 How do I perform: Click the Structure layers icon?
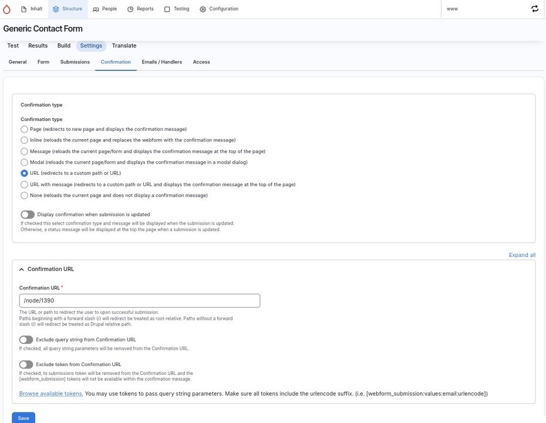point(56,9)
